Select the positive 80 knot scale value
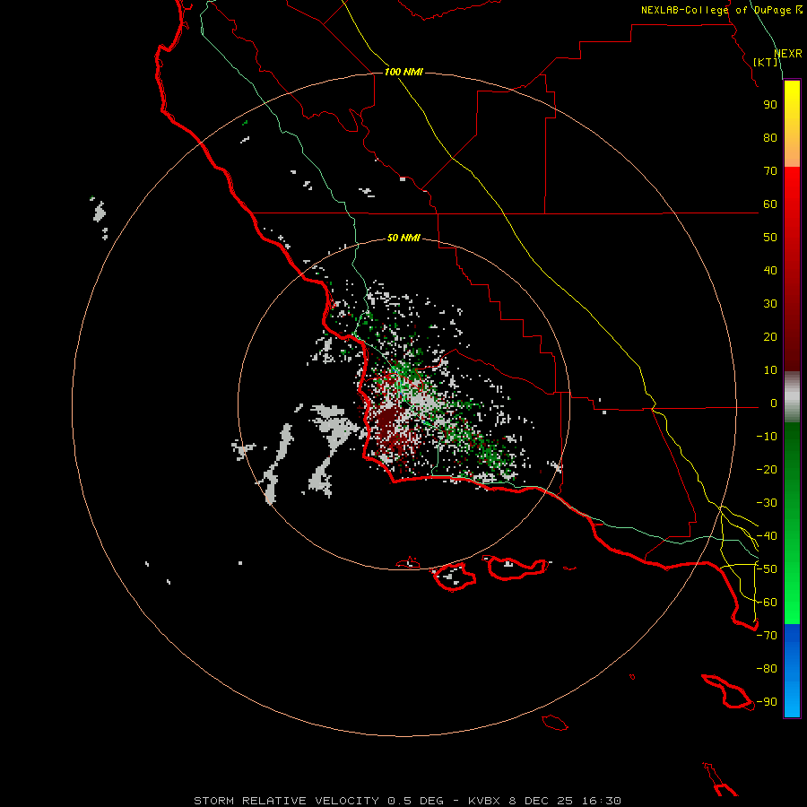Image resolution: width=807 pixels, height=807 pixels. pos(770,138)
